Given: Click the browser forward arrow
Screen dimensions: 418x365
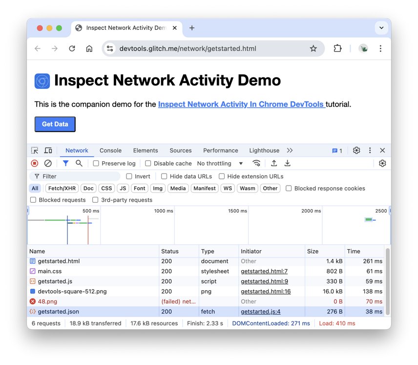Looking at the screenshot, I should [x=55, y=48].
